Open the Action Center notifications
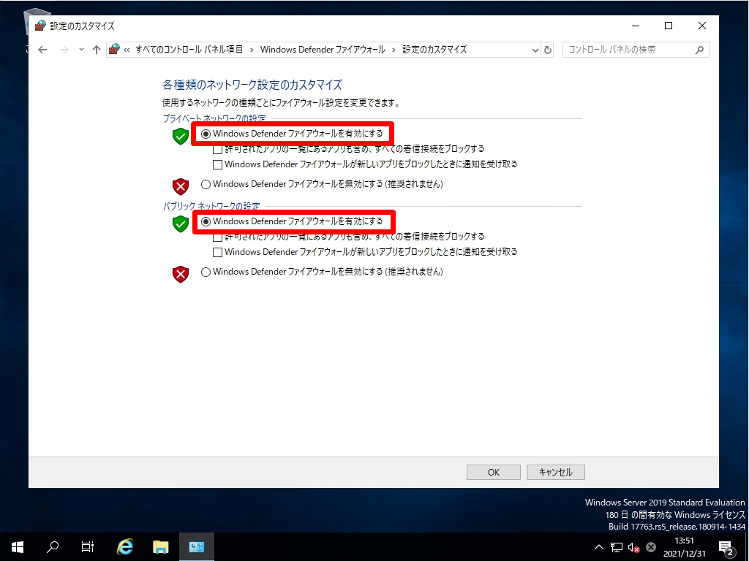This screenshot has width=749, height=561. (x=726, y=547)
